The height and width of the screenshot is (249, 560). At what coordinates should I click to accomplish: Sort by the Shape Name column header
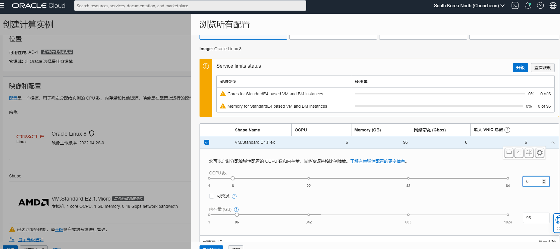click(x=247, y=130)
